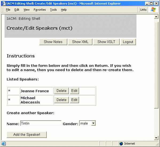This screenshot has width=160, height=147.
Task: Click the Internet zone label in status bar
Action: (x=130, y=144)
